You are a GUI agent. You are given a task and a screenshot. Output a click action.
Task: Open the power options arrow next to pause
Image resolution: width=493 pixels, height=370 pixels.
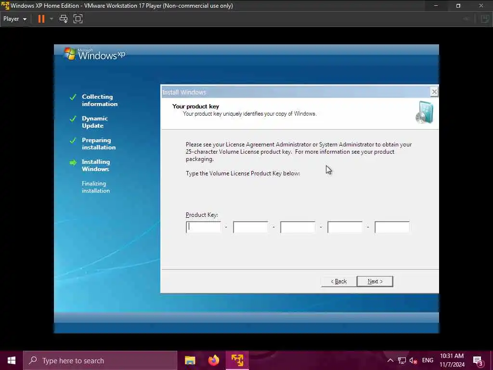click(x=51, y=19)
